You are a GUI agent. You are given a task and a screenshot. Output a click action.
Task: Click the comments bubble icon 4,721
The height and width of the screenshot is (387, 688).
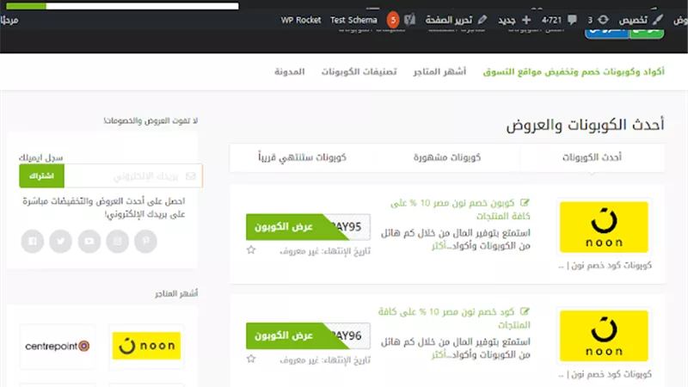[x=572, y=20]
